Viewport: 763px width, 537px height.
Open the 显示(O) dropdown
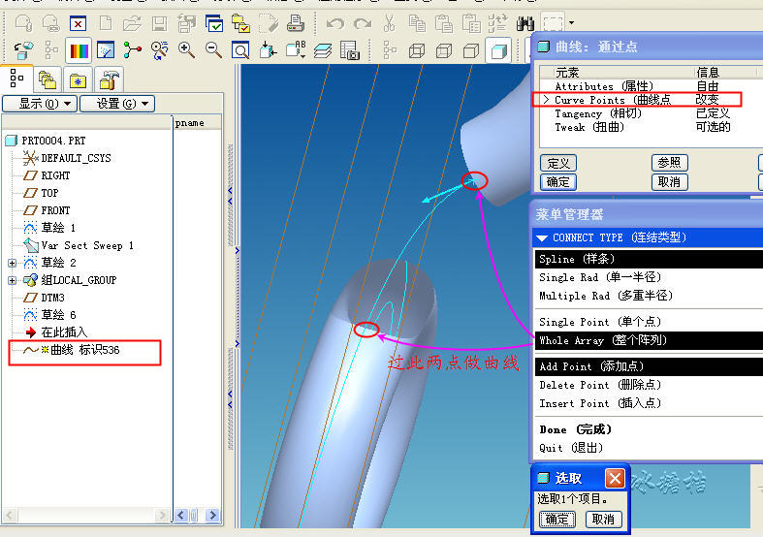click(40, 104)
